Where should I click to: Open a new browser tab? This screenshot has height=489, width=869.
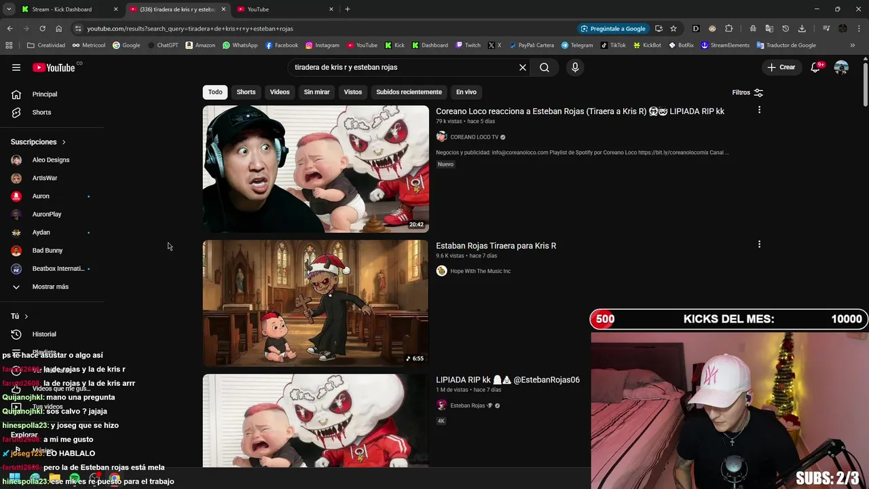pos(348,9)
